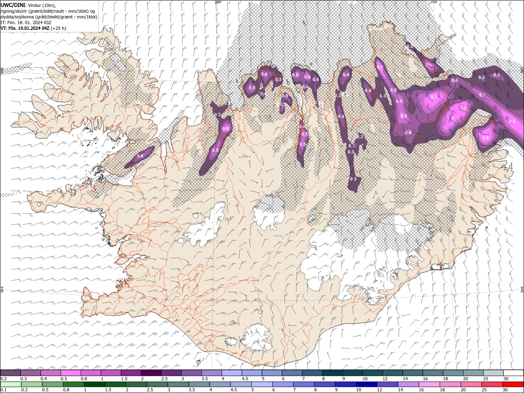The height and width of the screenshot is (393, 524).
Task: Pick the deep blue swatch at 10 in the lower scale
Action: coord(367,384)
